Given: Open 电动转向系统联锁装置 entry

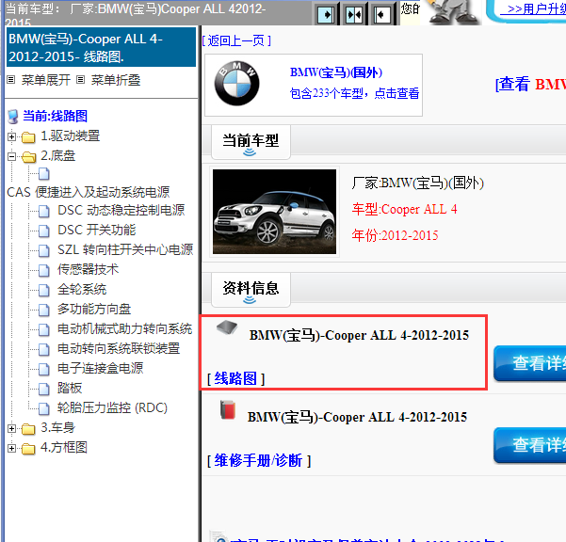Looking at the screenshot, I should [119, 348].
